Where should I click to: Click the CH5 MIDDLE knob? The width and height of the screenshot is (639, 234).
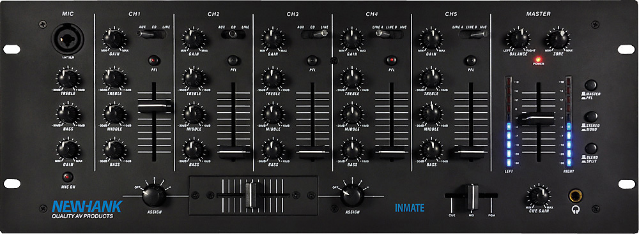pyautogui.click(x=431, y=114)
